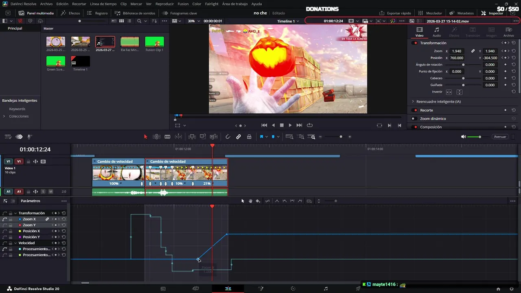Click the curve editor arrow select tool
The height and width of the screenshot is (293, 521).
(243, 201)
